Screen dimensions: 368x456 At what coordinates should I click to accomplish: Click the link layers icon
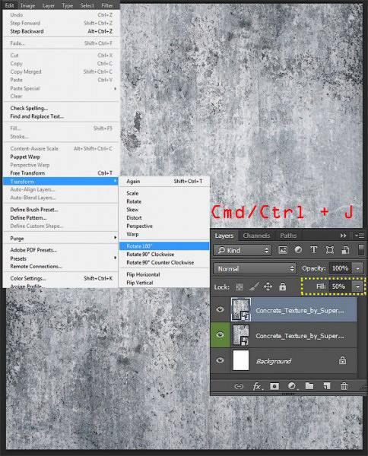tap(239, 386)
